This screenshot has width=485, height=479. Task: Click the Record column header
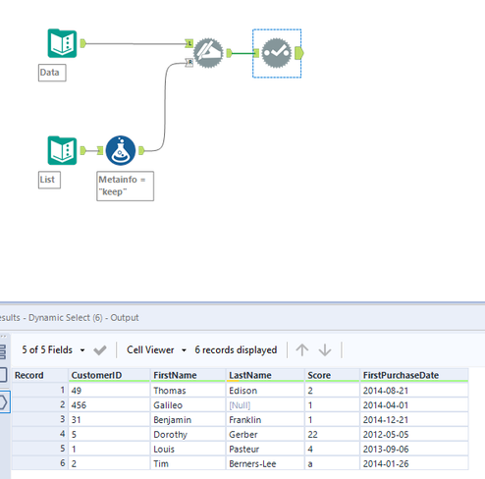[x=40, y=375]
